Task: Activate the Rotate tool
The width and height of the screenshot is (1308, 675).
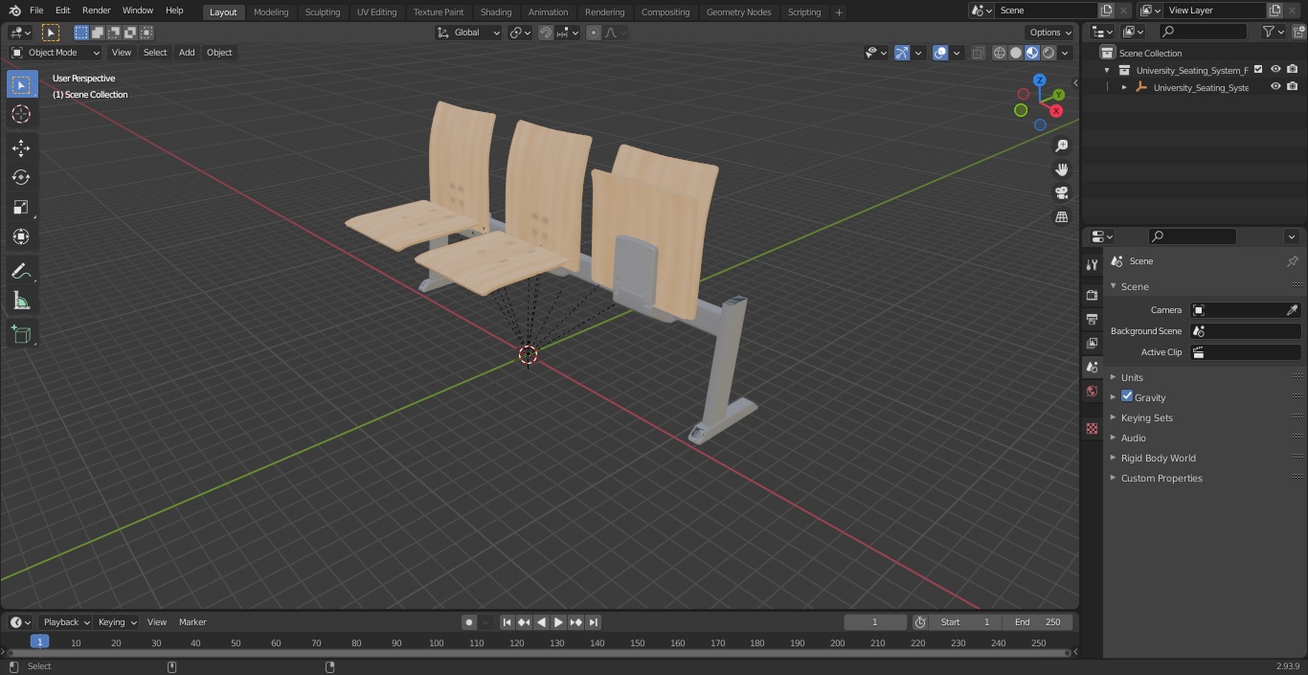Action: point(21,177)
